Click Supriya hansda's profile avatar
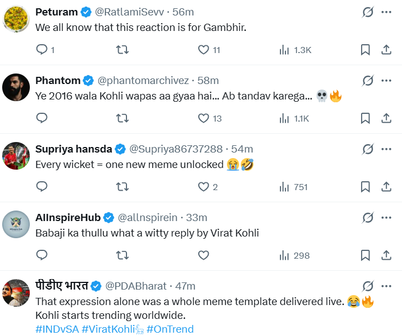Image resolution: width=402 pixels, height=336 pixels. (16, 156)
